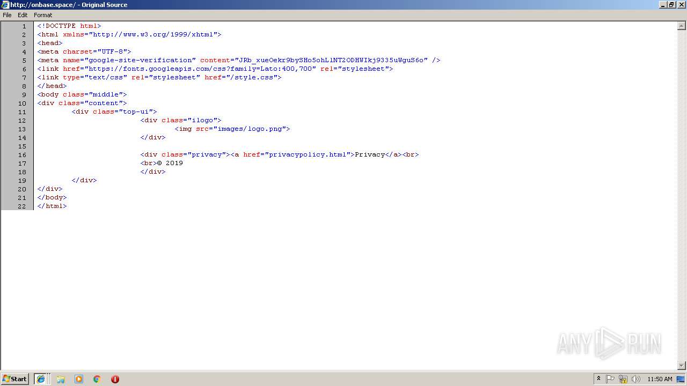Screen dimensions: 687x386
Task: Open Windows Explorer folder icon in taskbar
Action: pyautogui.click(x=61, y=379)
